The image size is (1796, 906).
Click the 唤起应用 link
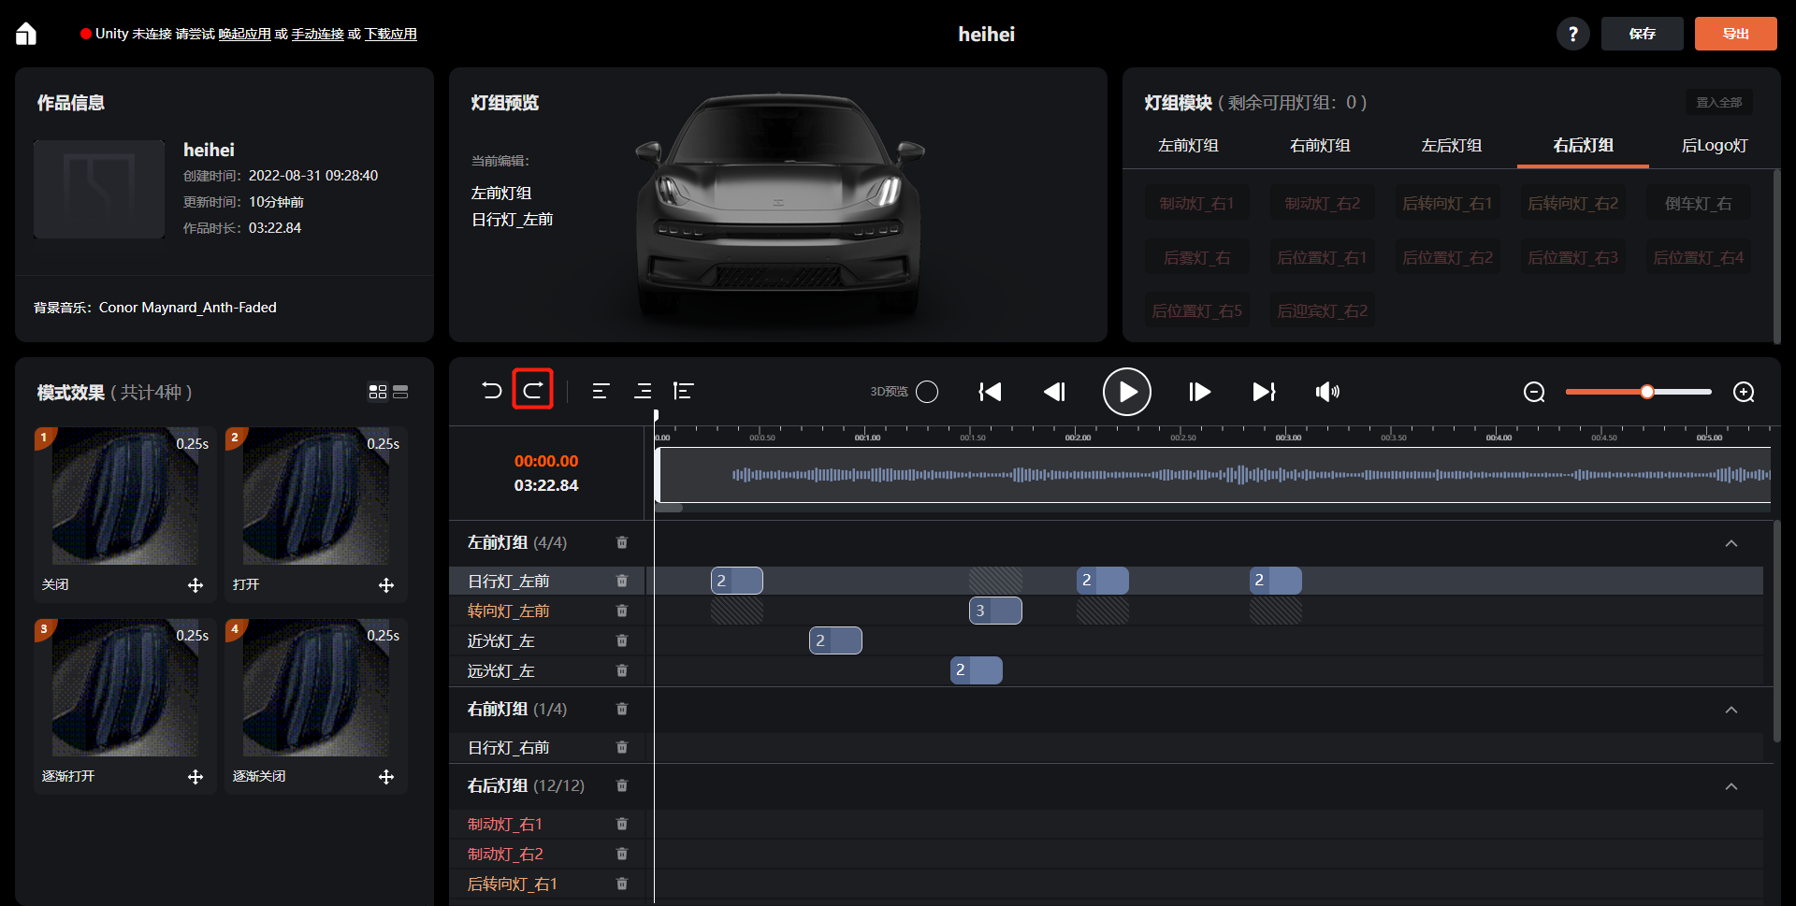245,34
